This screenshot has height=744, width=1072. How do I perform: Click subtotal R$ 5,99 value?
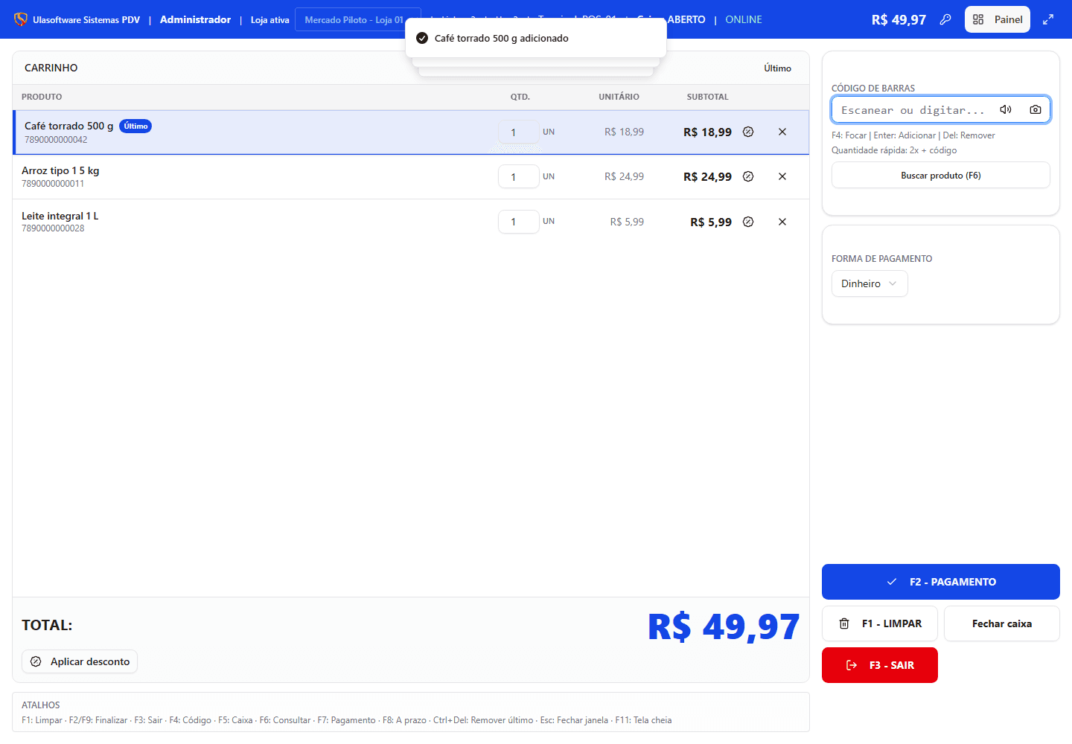coord(711,222)
